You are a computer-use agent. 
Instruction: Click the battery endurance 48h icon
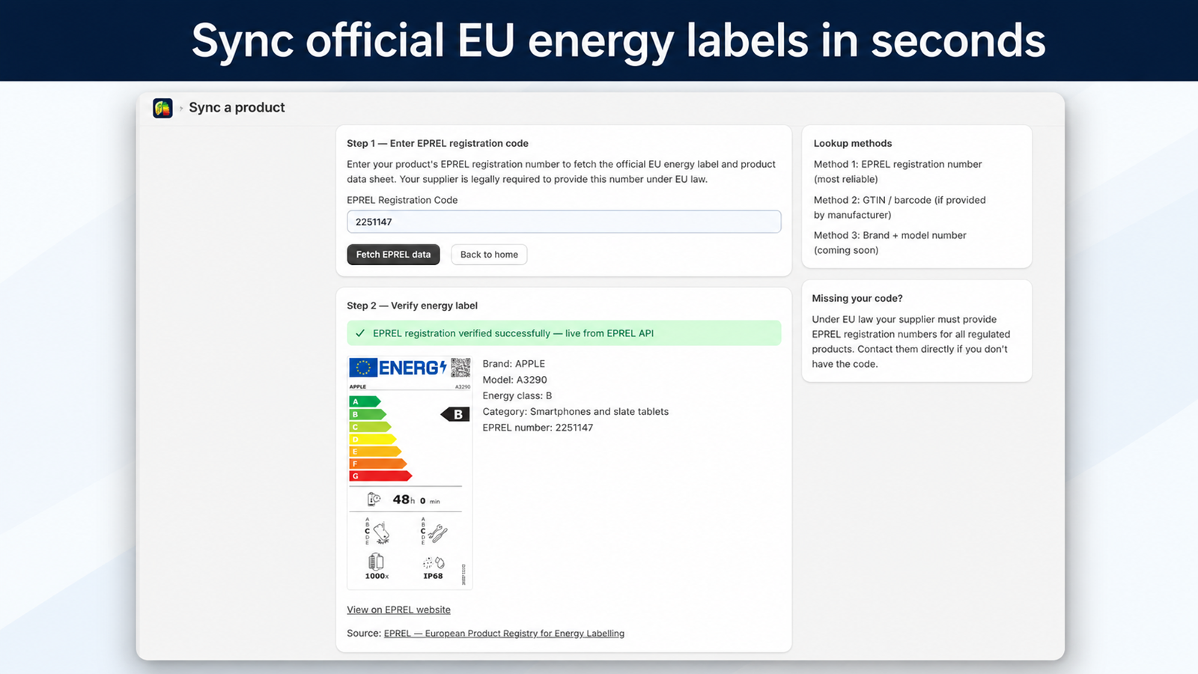374,500
